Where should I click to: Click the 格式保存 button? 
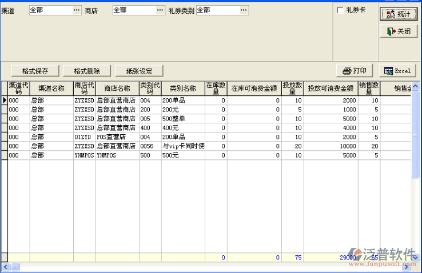point(35,71)
